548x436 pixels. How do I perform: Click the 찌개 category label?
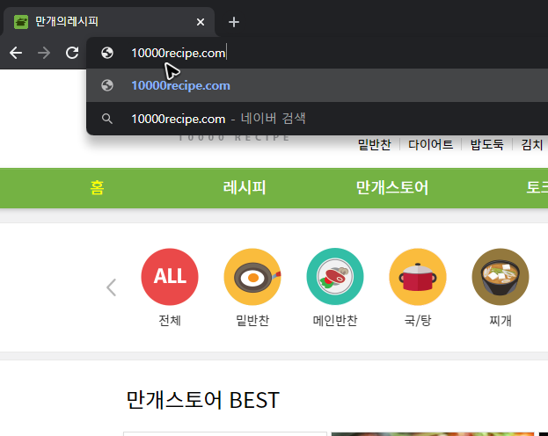501,320
